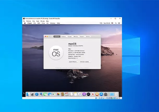Open System Preferences gear in dock
Viewport: 159px width, 112px height.
click(106, 94)
